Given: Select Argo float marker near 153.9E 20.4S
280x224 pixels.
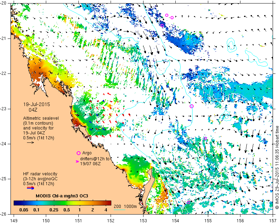Looking at the screenshot, I should tap(172, 18).
